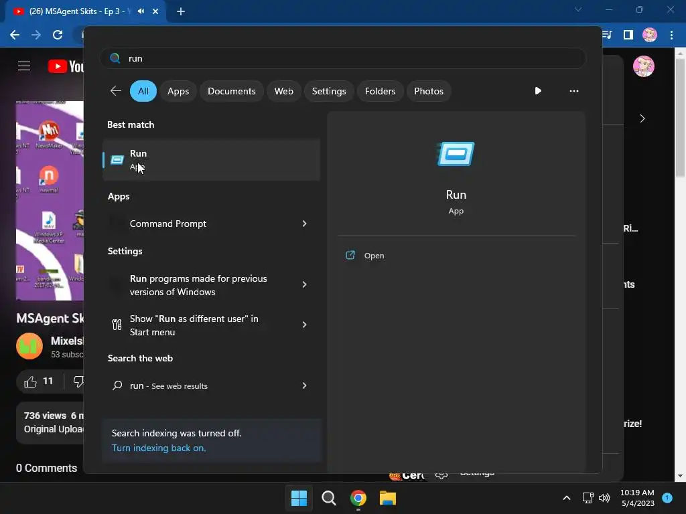This screenshot has width=686, height=514.
Task: Click inside the search text field
Action: (342, 58)
